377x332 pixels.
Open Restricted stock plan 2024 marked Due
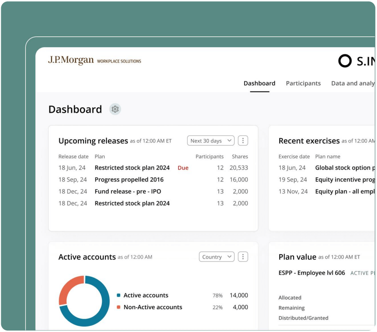coord(132,168)
